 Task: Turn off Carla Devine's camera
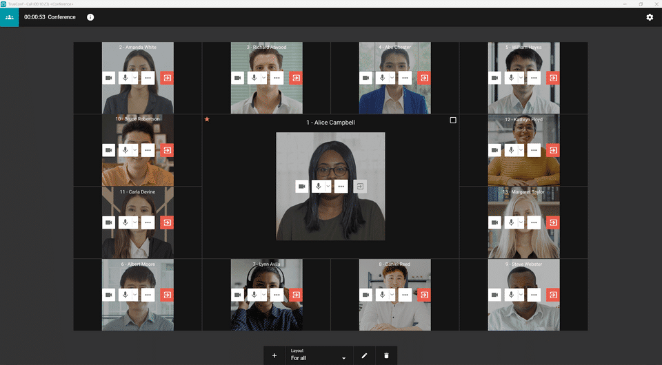click(108, 222)
